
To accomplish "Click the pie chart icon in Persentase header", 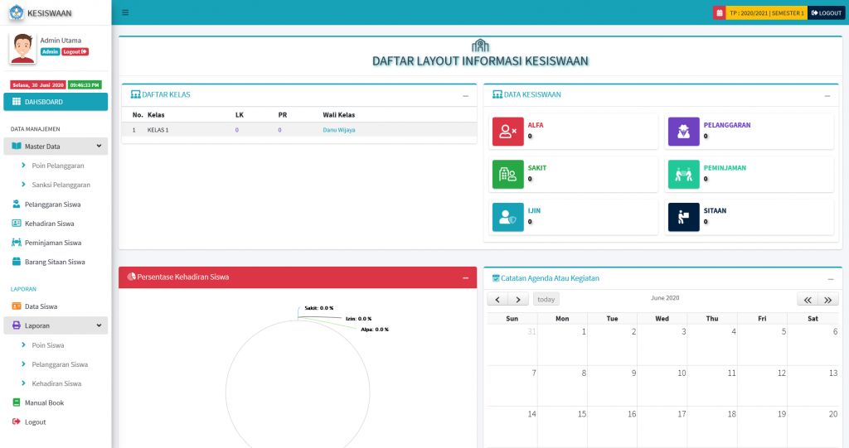I will (x=132, y=277).
